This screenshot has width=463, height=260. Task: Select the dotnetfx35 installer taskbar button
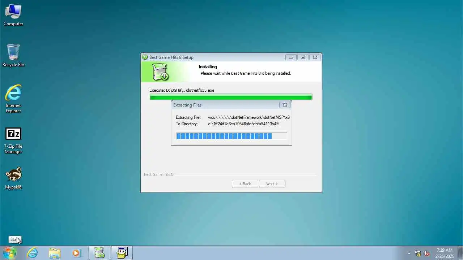(122, 253)
